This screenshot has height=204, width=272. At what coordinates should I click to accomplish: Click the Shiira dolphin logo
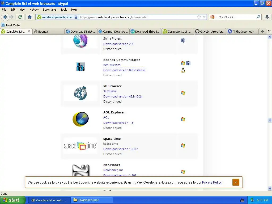coord(80,41)
